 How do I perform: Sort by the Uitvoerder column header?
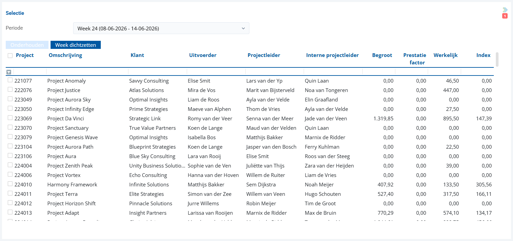(x=203, y=55)
